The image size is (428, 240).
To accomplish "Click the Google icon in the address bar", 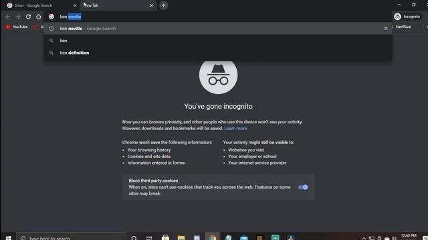I will pos(51,17).
